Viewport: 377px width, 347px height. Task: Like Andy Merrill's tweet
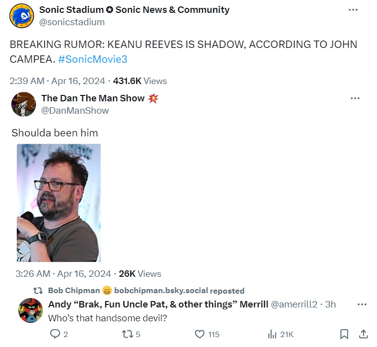pos(199,335)
